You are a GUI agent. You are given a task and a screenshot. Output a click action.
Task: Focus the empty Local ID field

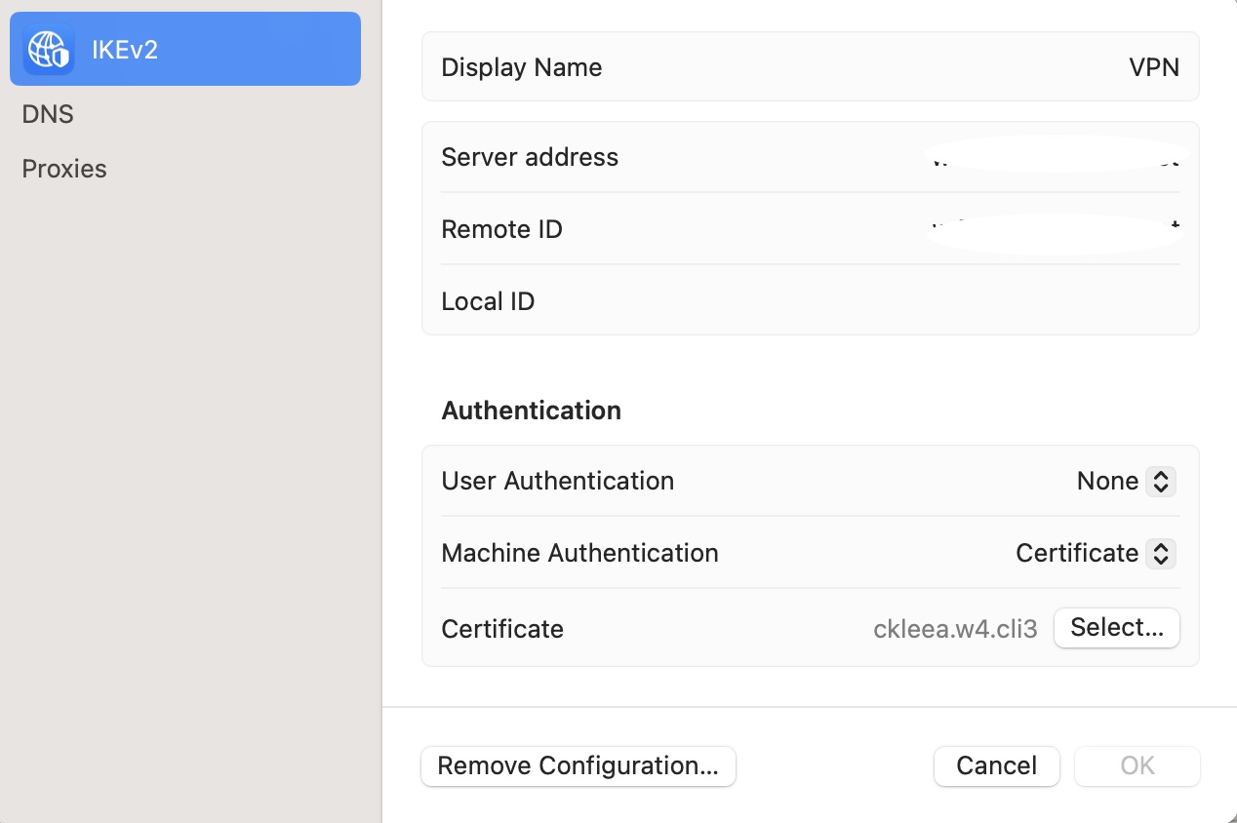pyautogui.click(x=976, y=301)
